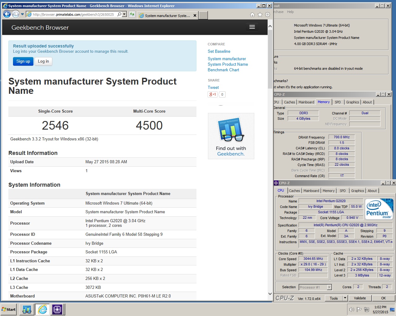This screenshot has height=316, width=396.
Task: Open a new blank tab in Internet Explorer
Action: [203, 15]
